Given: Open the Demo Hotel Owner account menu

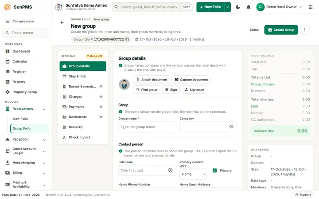Looking at the screenshot, I should point(279,7).
